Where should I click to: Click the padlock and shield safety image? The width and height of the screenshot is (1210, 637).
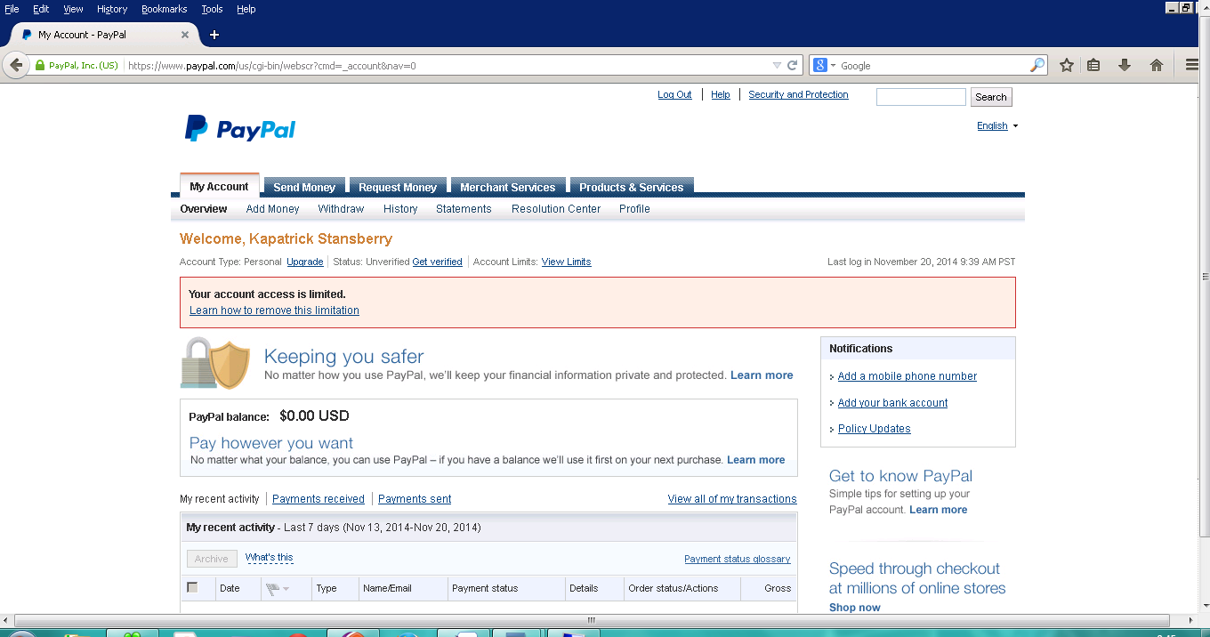(x=215, y=363)
